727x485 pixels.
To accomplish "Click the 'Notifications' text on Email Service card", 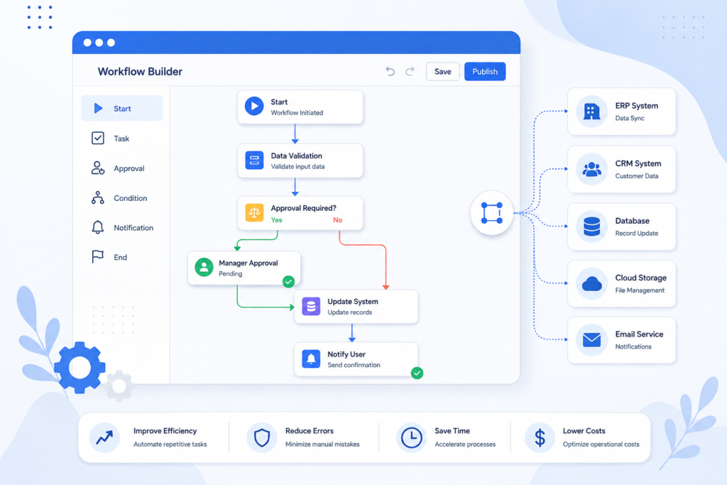I will pyautogui.click(x=633, y=347).
